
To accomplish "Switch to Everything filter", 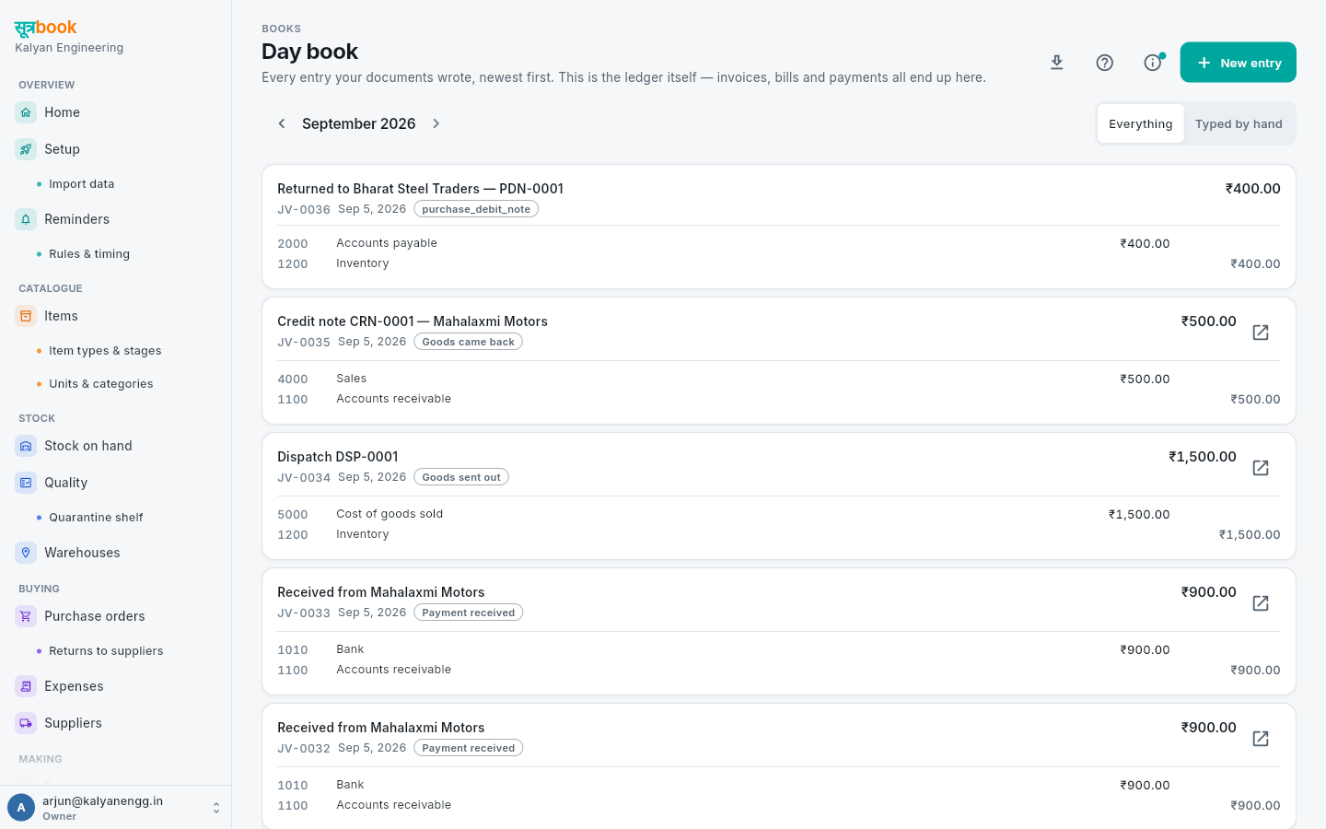I will (1141, 123).
